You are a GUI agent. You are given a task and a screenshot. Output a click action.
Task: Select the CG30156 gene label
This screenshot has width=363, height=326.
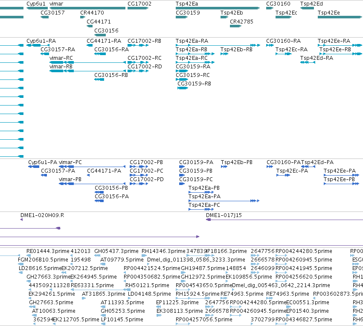[x=106, y=30]
